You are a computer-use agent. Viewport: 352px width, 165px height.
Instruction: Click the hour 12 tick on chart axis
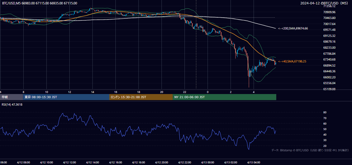69,92
